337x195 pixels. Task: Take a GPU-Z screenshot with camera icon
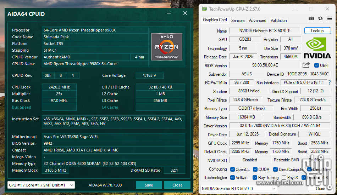311,19
